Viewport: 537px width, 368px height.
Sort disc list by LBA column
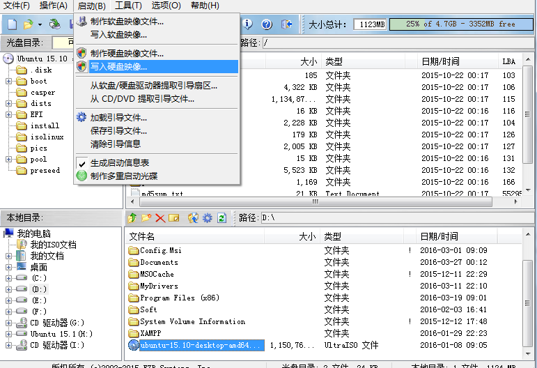509,61
